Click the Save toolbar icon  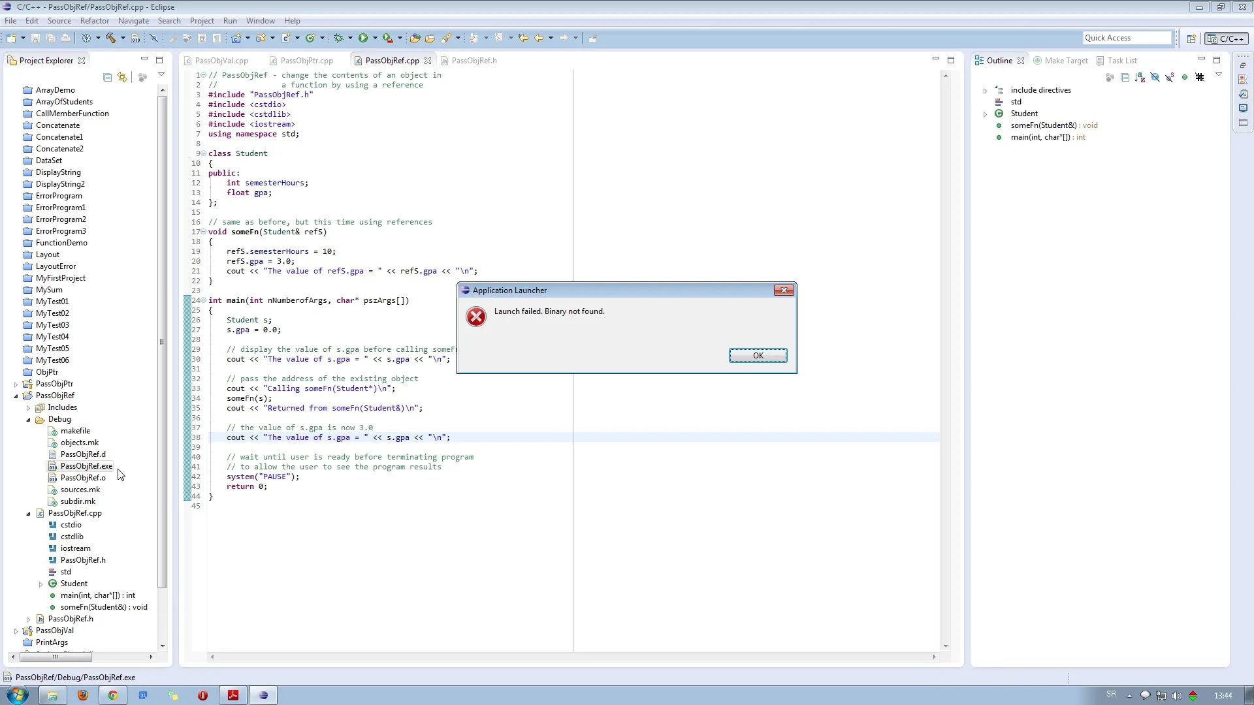coord(35,38)
